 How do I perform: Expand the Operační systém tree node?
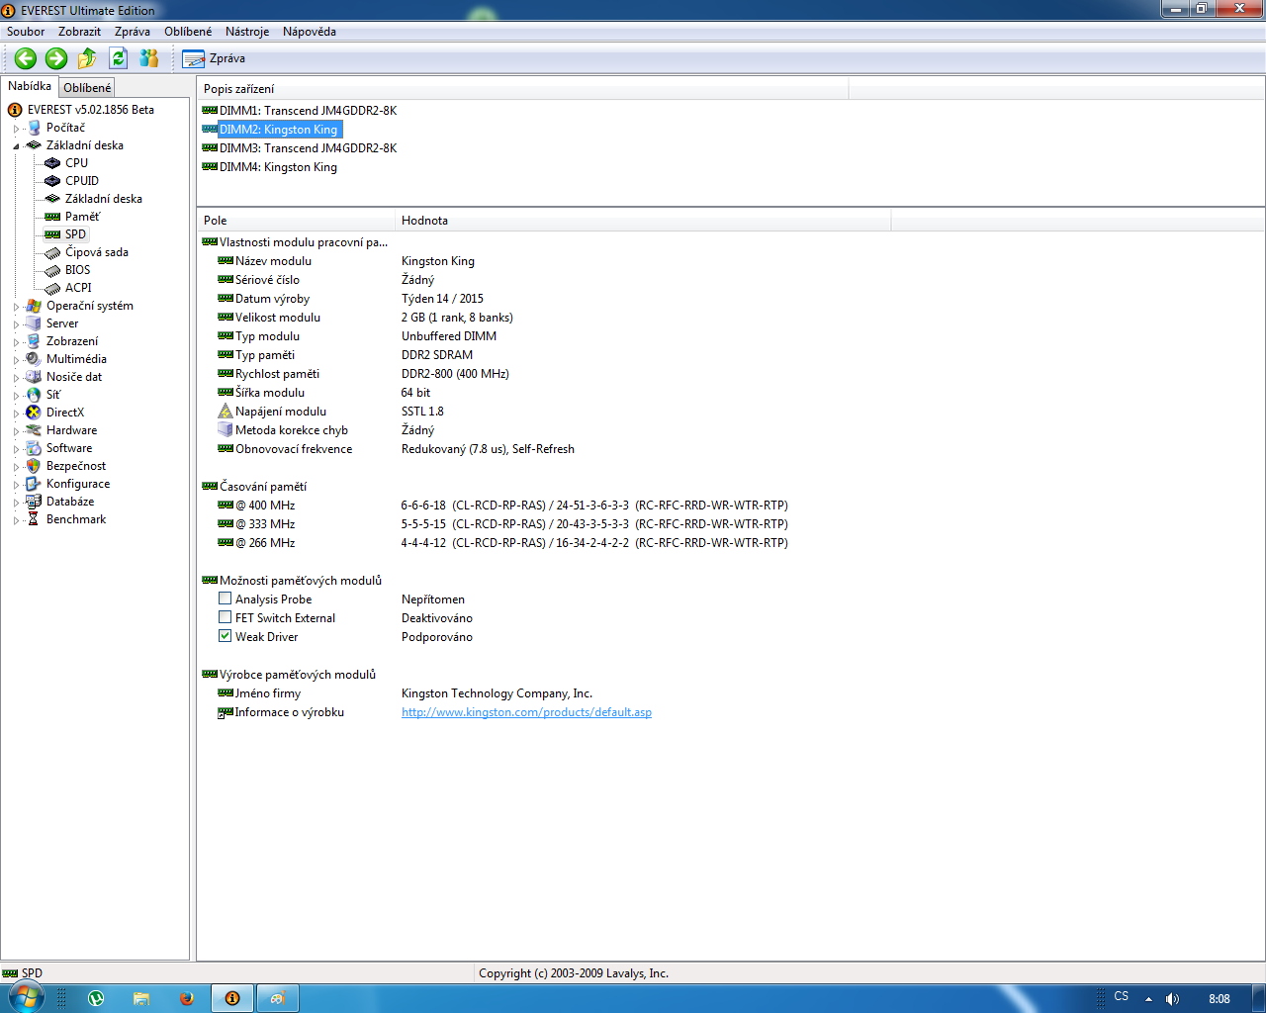click(x=17, y=307)
